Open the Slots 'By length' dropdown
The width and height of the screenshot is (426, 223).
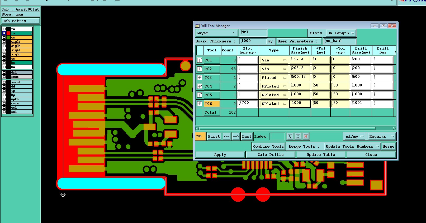341,33
